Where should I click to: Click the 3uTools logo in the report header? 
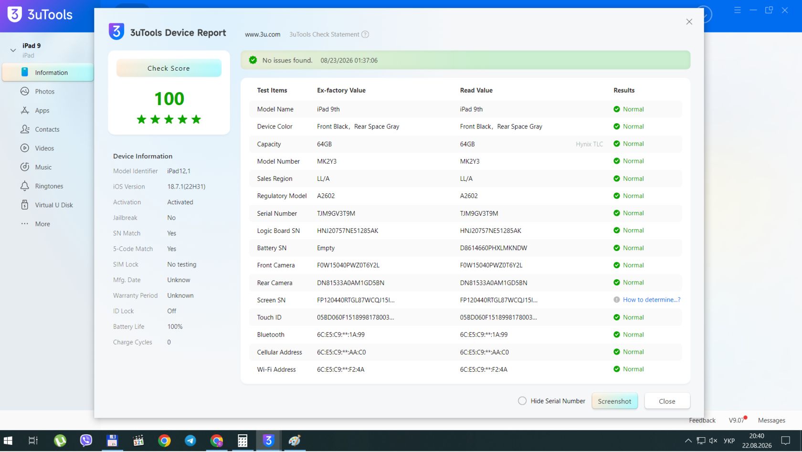tap(116, 32)
